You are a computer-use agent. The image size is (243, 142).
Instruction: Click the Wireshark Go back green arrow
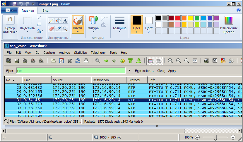click(x=106, y=61)
